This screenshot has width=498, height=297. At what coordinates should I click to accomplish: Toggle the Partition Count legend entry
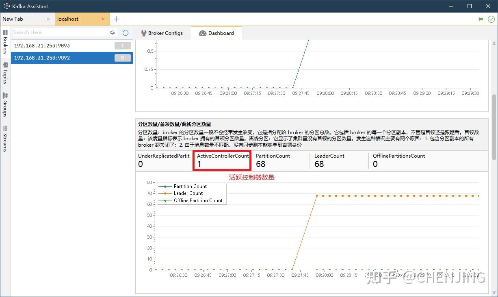point(191,186)
